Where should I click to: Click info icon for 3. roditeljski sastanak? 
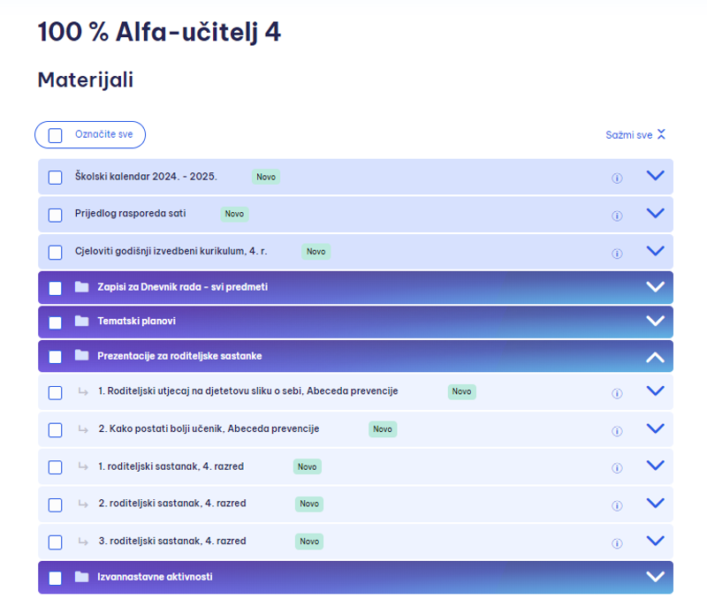(x=617, y=543)
